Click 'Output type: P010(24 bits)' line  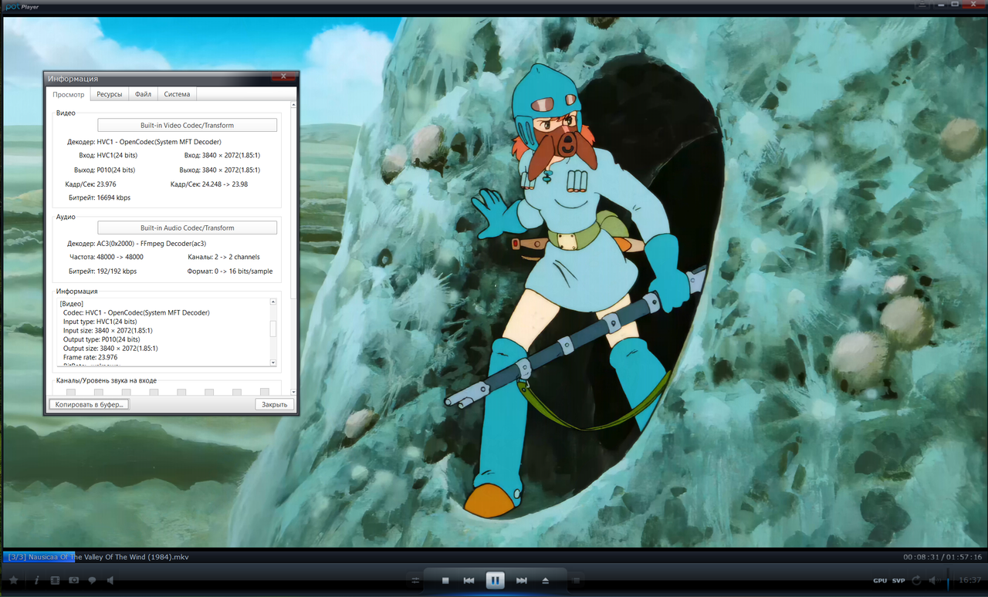(102, 339)
